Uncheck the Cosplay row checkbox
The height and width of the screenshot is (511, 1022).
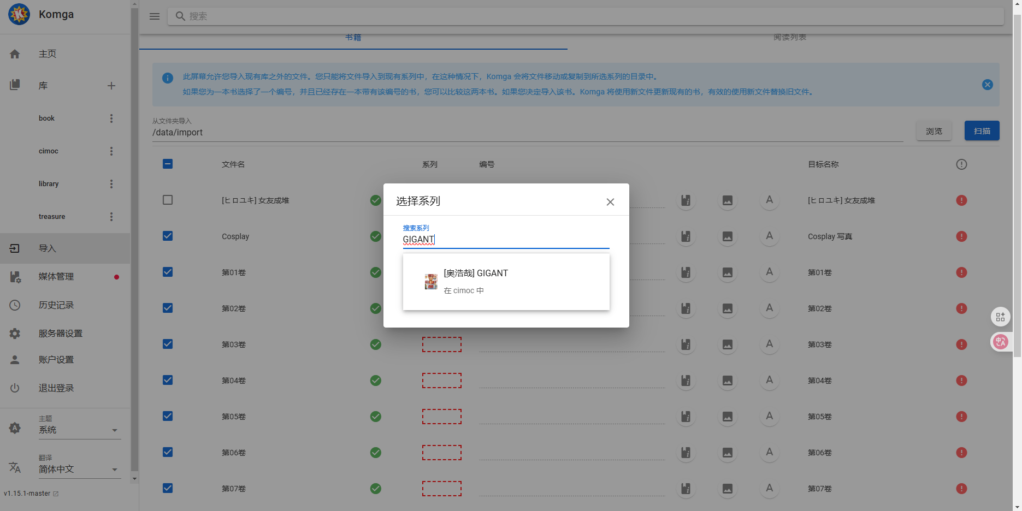coord(168,236)
